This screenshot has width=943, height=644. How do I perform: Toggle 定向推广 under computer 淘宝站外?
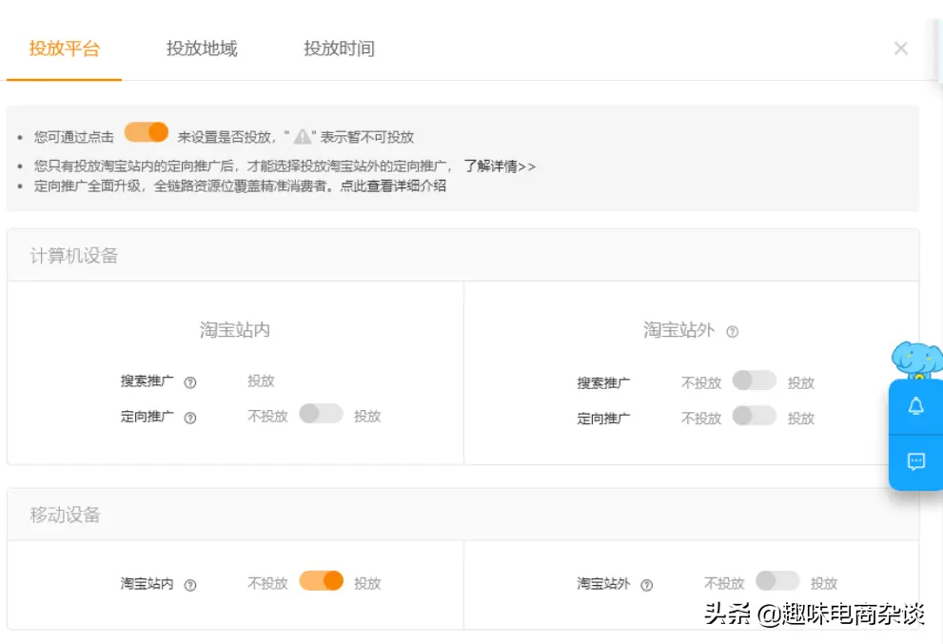point(755,416)
